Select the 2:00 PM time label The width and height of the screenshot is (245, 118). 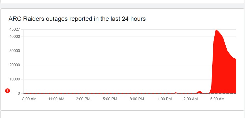point(83,99)
